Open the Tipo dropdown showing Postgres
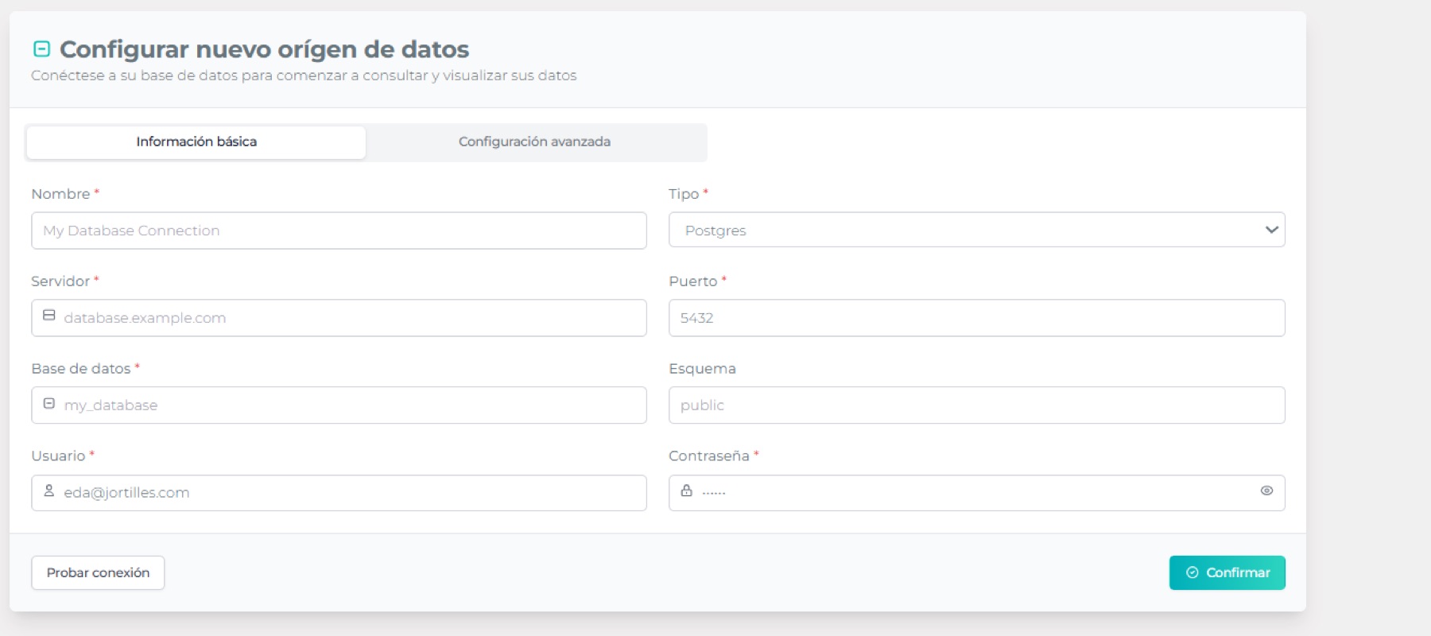This screenshot has width=1431, height=636. (954, 231)
